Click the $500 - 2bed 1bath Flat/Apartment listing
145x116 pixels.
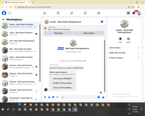59,29
